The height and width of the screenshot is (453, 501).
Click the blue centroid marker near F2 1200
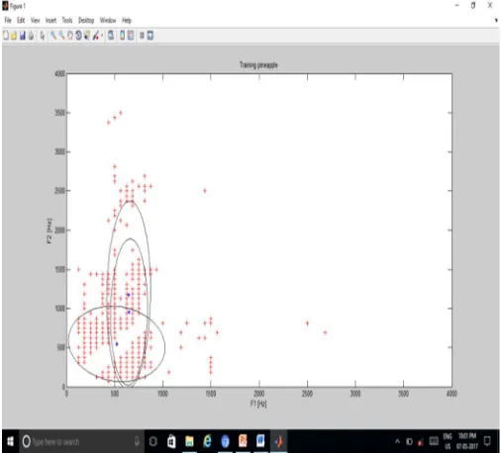point(129,295)
